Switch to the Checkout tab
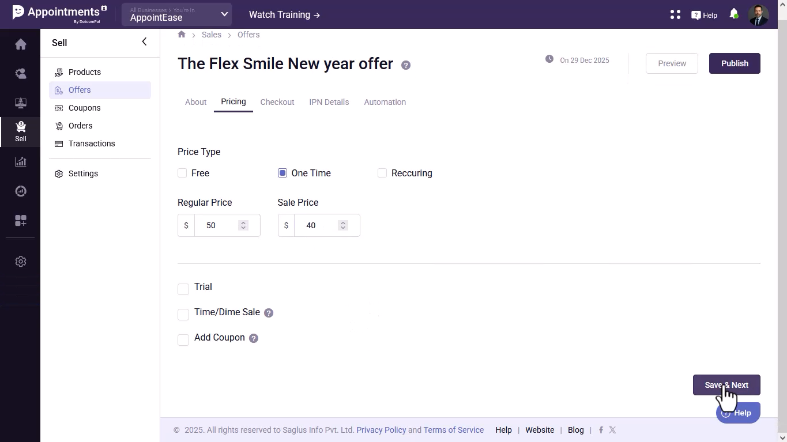Viewport: 787px width, 442px height. tap(277, 102)
